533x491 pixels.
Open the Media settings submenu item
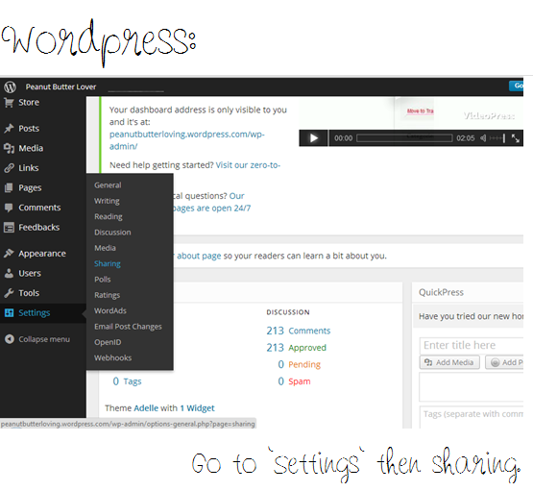(x=105, y=248)
